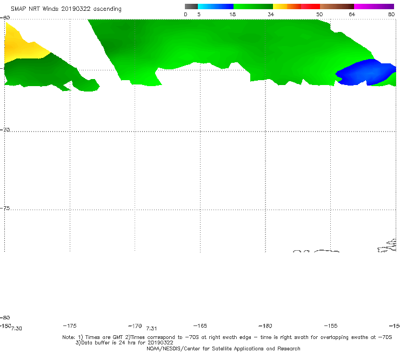
Task: Click the gray segment of the wind color bar
Action: click(191, 6)
